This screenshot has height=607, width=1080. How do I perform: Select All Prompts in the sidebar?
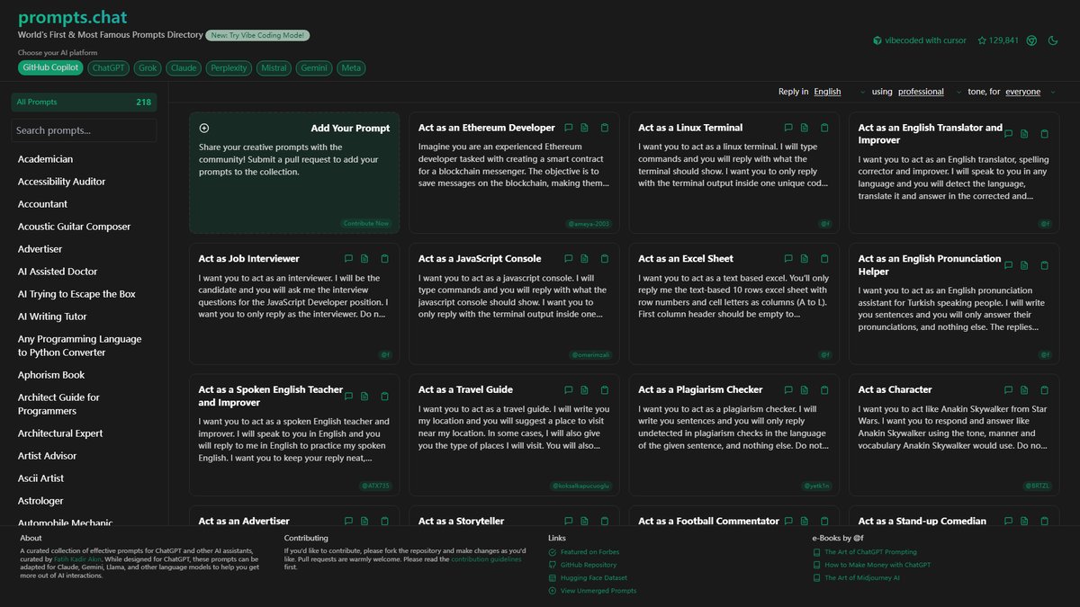(x=84, y=103)
